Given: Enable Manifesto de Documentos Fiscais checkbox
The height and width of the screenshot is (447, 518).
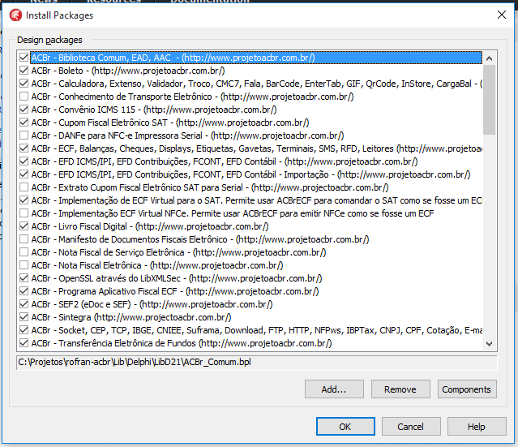Looking at the screenshot, I should 24,239.
